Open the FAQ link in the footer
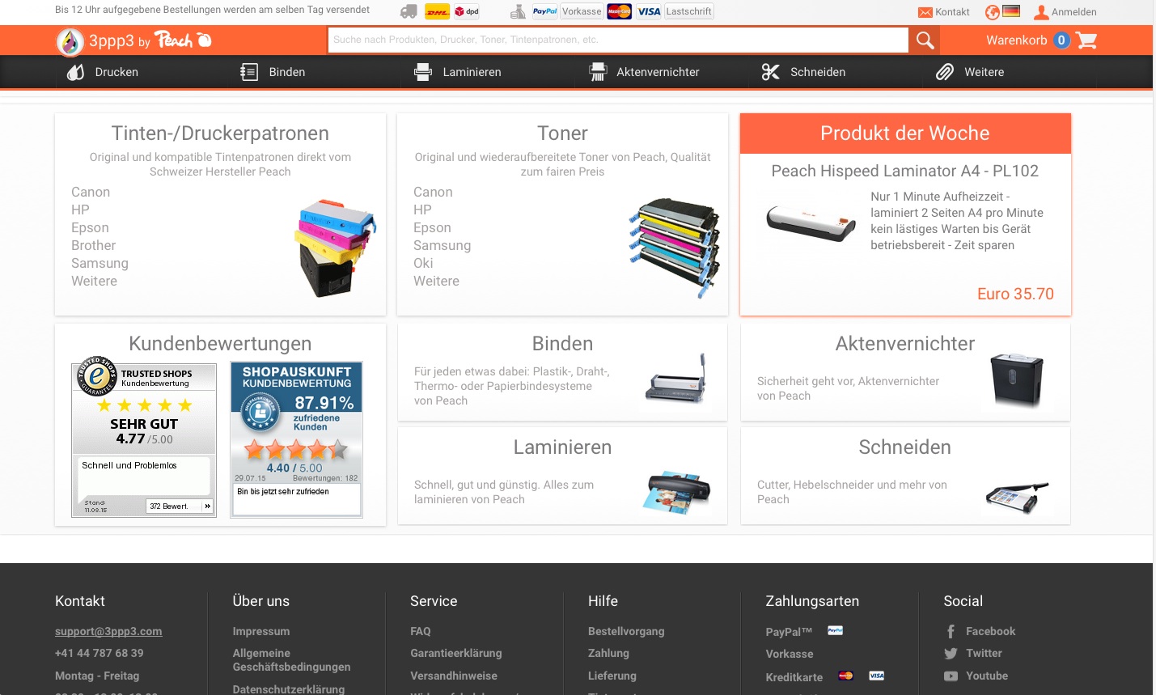Viewport: 1156px width, 695px height. (421, 631)
